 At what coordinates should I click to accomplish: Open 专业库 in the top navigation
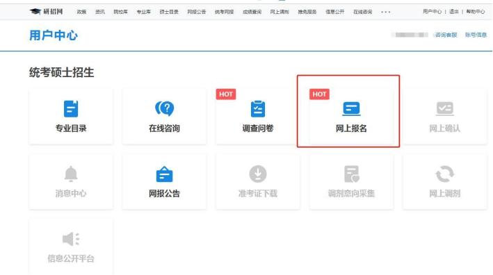[143, 12]
